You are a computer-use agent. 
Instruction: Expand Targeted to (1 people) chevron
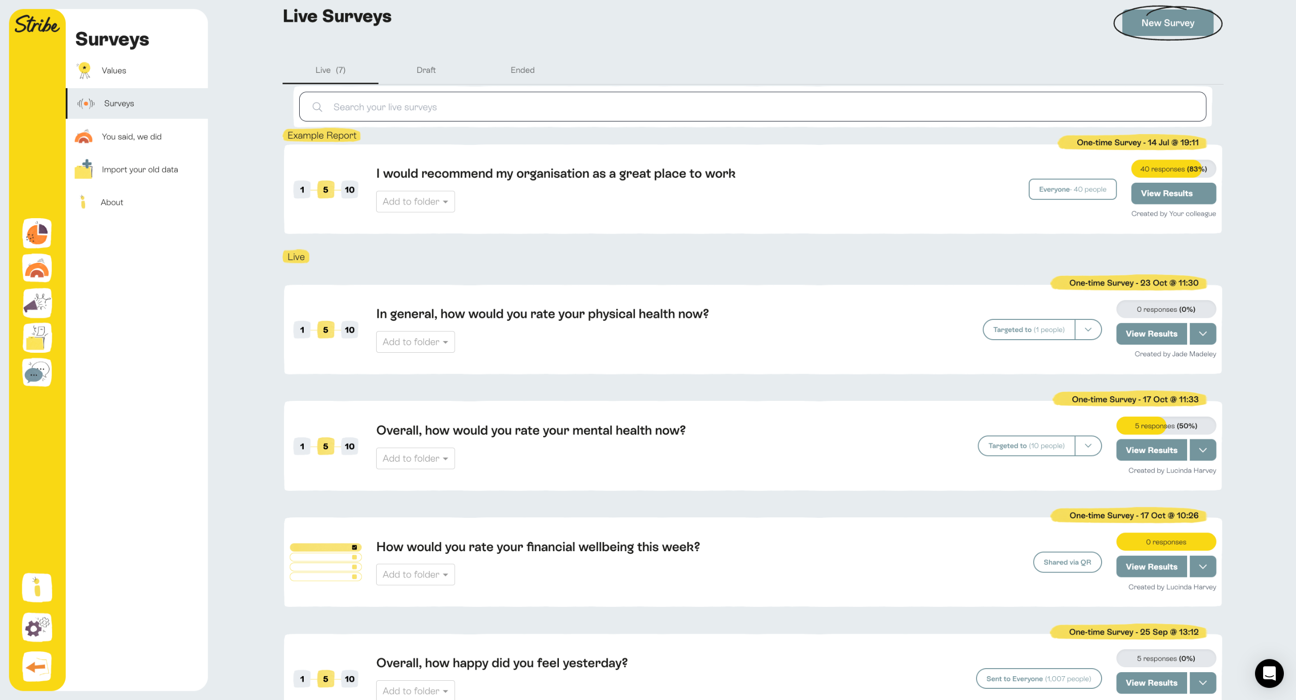click(1088, 330)
